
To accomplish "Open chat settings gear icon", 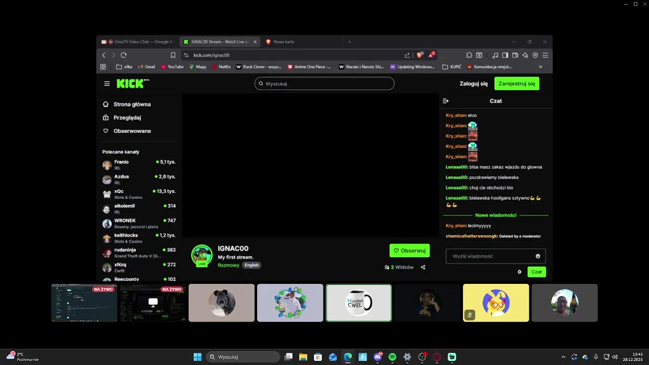I will (519, 272).
